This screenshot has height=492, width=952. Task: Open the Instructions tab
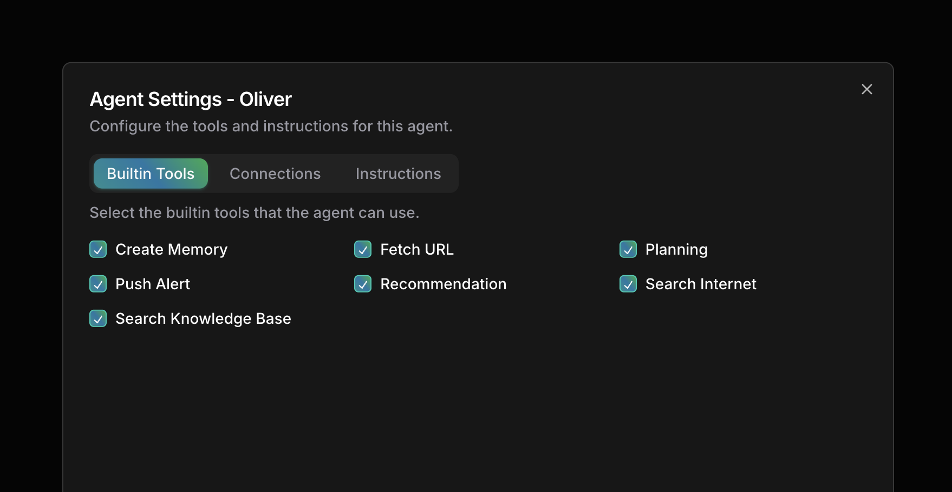pyautogui.click(x=398, y=173)
